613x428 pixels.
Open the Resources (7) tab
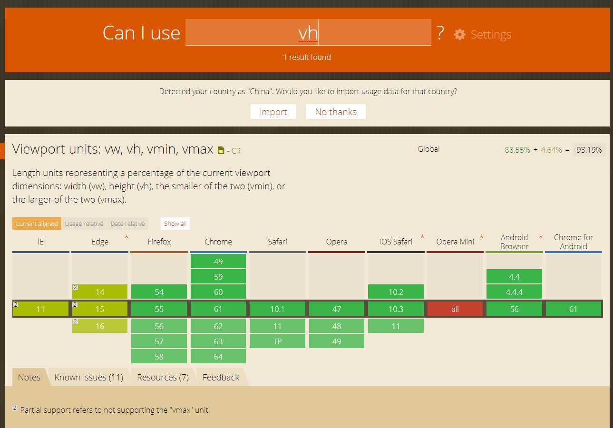click(163, 377)
